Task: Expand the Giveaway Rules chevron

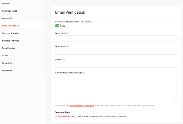Action: (42, 11)
